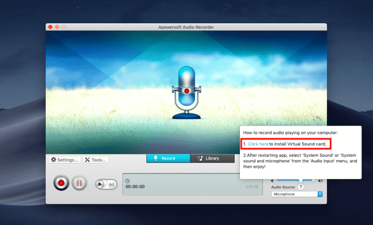Switch to the Library tab
The width and height of the screenshot is (373, 225).
tap(212, 158)
